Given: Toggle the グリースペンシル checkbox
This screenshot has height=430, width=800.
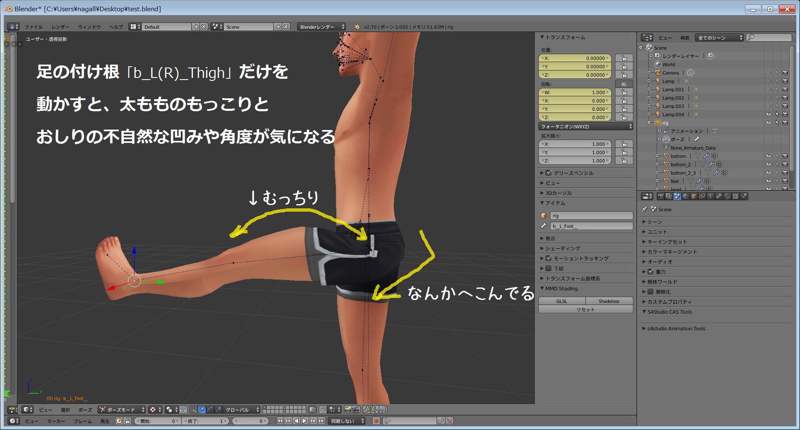Looking at the screenshot, I should (x=548, y=172).
